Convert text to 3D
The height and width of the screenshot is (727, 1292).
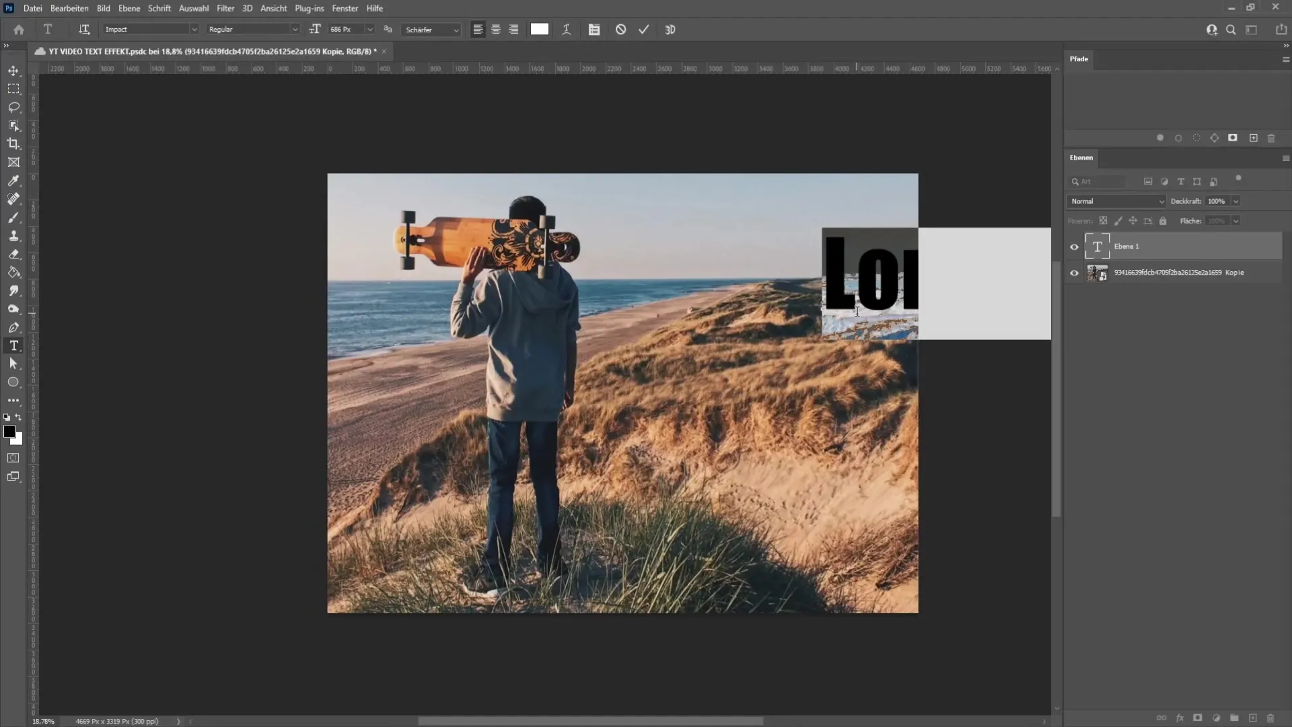[x=670, y=30]
